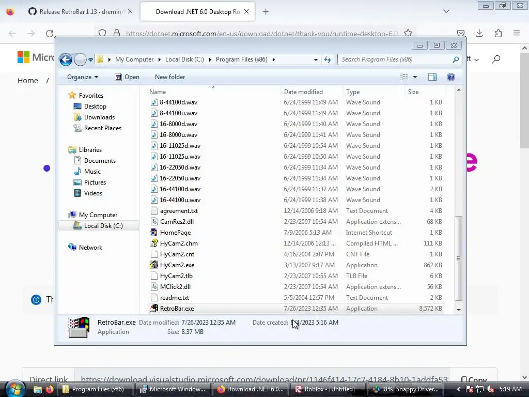Open the view options dropdown arrow
Viewport: 529px width, 397px height.
pos(415,77)
